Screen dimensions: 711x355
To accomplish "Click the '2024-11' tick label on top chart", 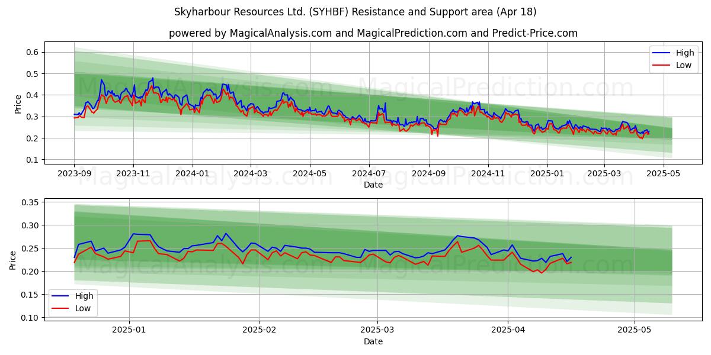I will tap(488, 174).
